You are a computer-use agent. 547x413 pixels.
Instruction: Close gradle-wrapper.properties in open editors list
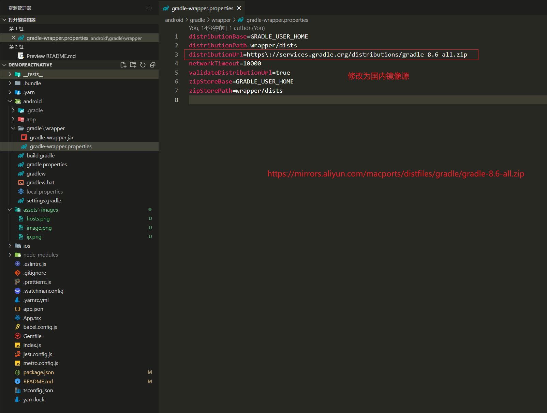click(13, 38)
